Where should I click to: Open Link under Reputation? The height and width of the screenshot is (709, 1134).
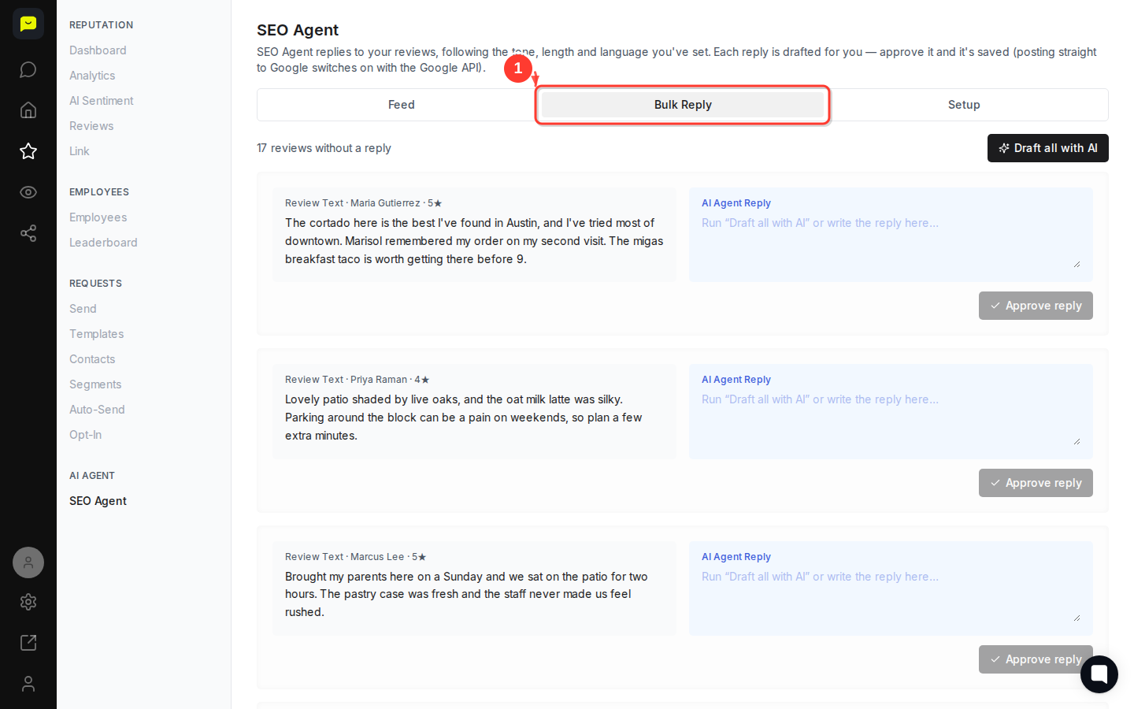[80, 151]
